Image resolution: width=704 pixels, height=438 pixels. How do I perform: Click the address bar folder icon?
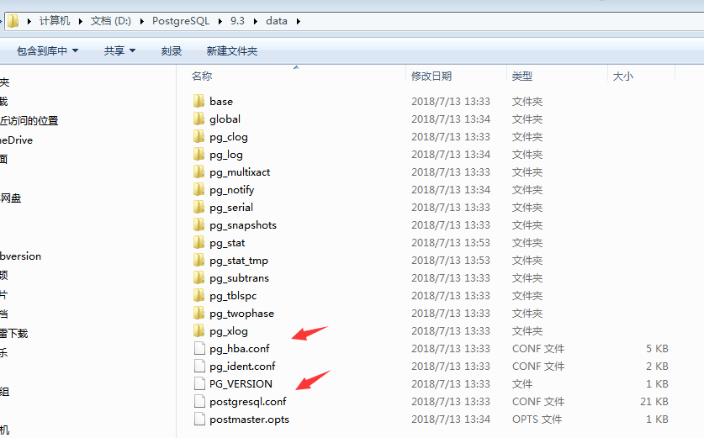tap(13, 21)
